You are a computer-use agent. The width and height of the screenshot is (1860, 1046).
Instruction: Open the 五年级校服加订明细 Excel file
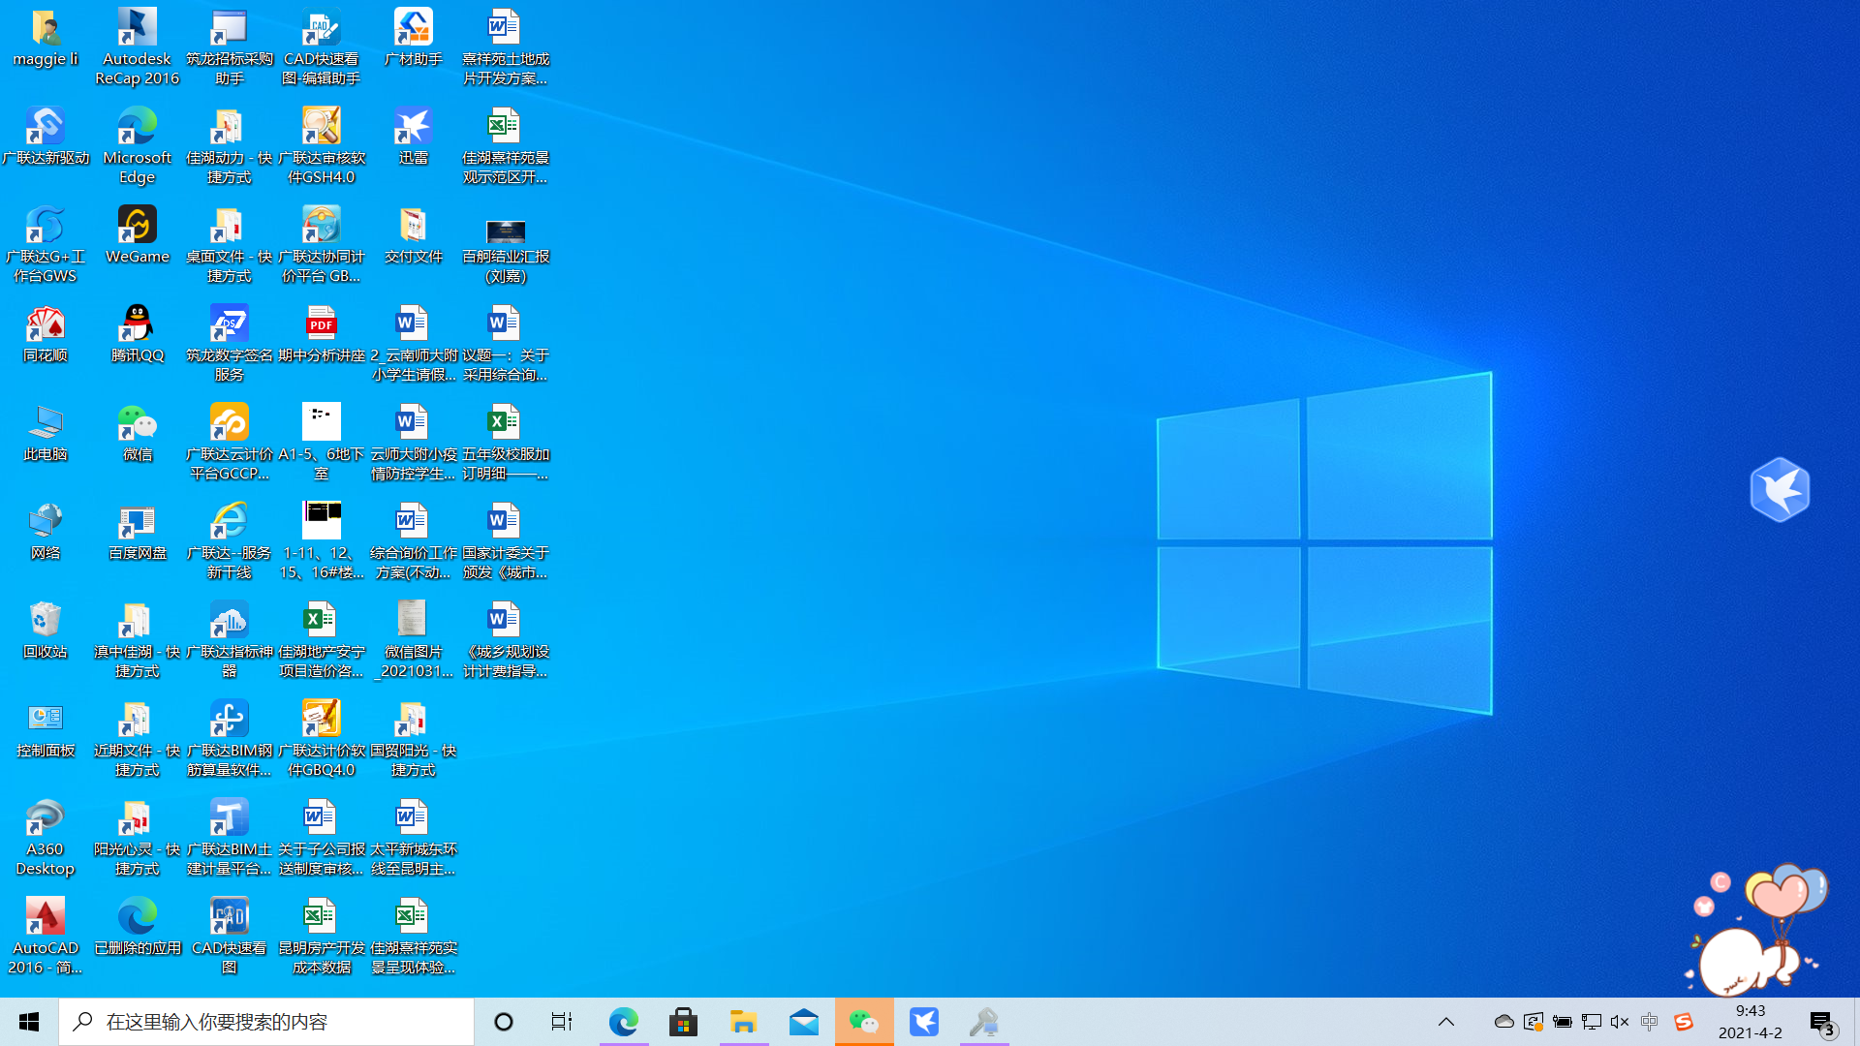pyautogui.click(x=506, y=443)
